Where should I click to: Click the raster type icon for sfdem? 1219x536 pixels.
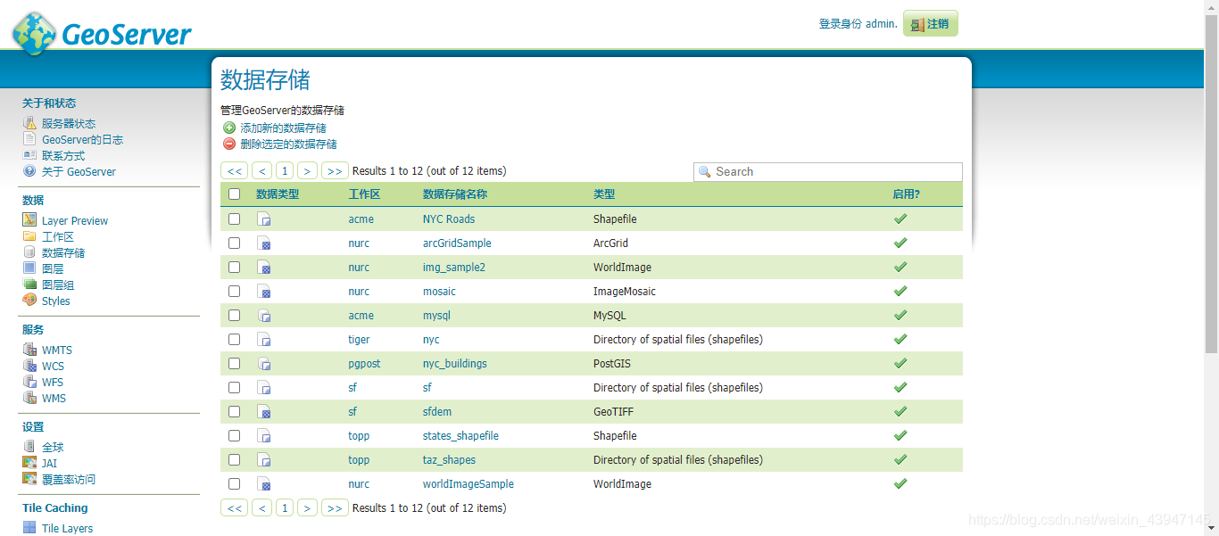tap(264, 412)
